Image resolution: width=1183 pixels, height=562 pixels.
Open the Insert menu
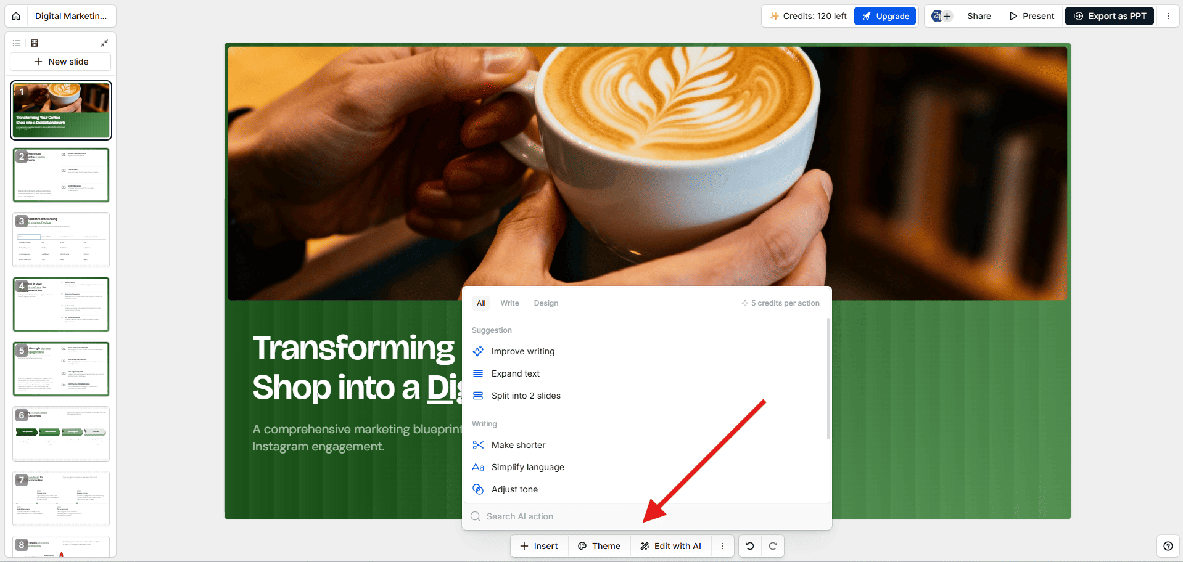(539, 546)
